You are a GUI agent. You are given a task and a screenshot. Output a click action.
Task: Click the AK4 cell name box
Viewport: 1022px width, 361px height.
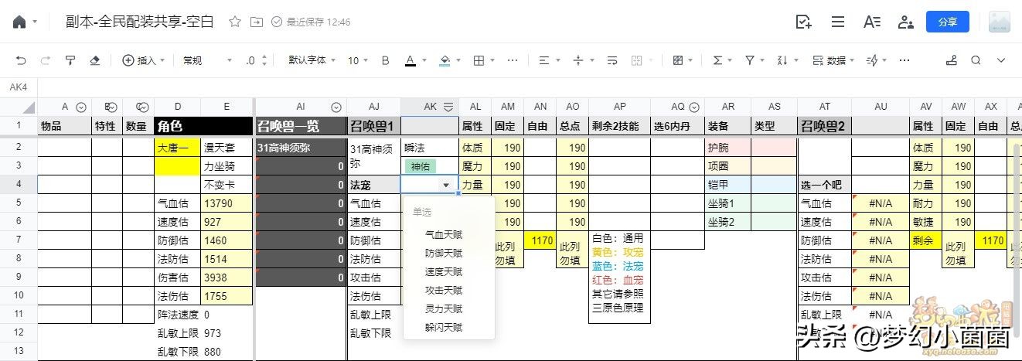(19, 87)
